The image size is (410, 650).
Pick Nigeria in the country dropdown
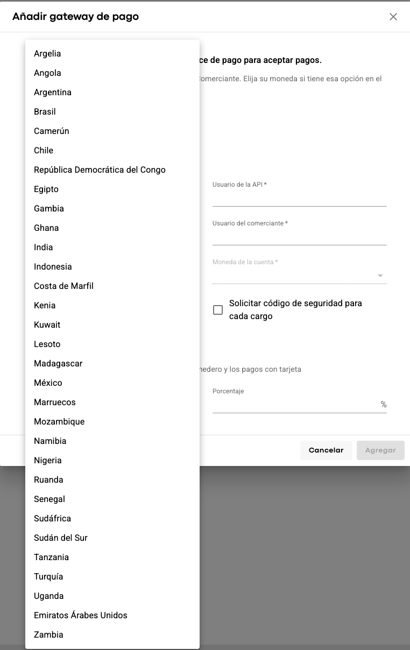point(48,460)
